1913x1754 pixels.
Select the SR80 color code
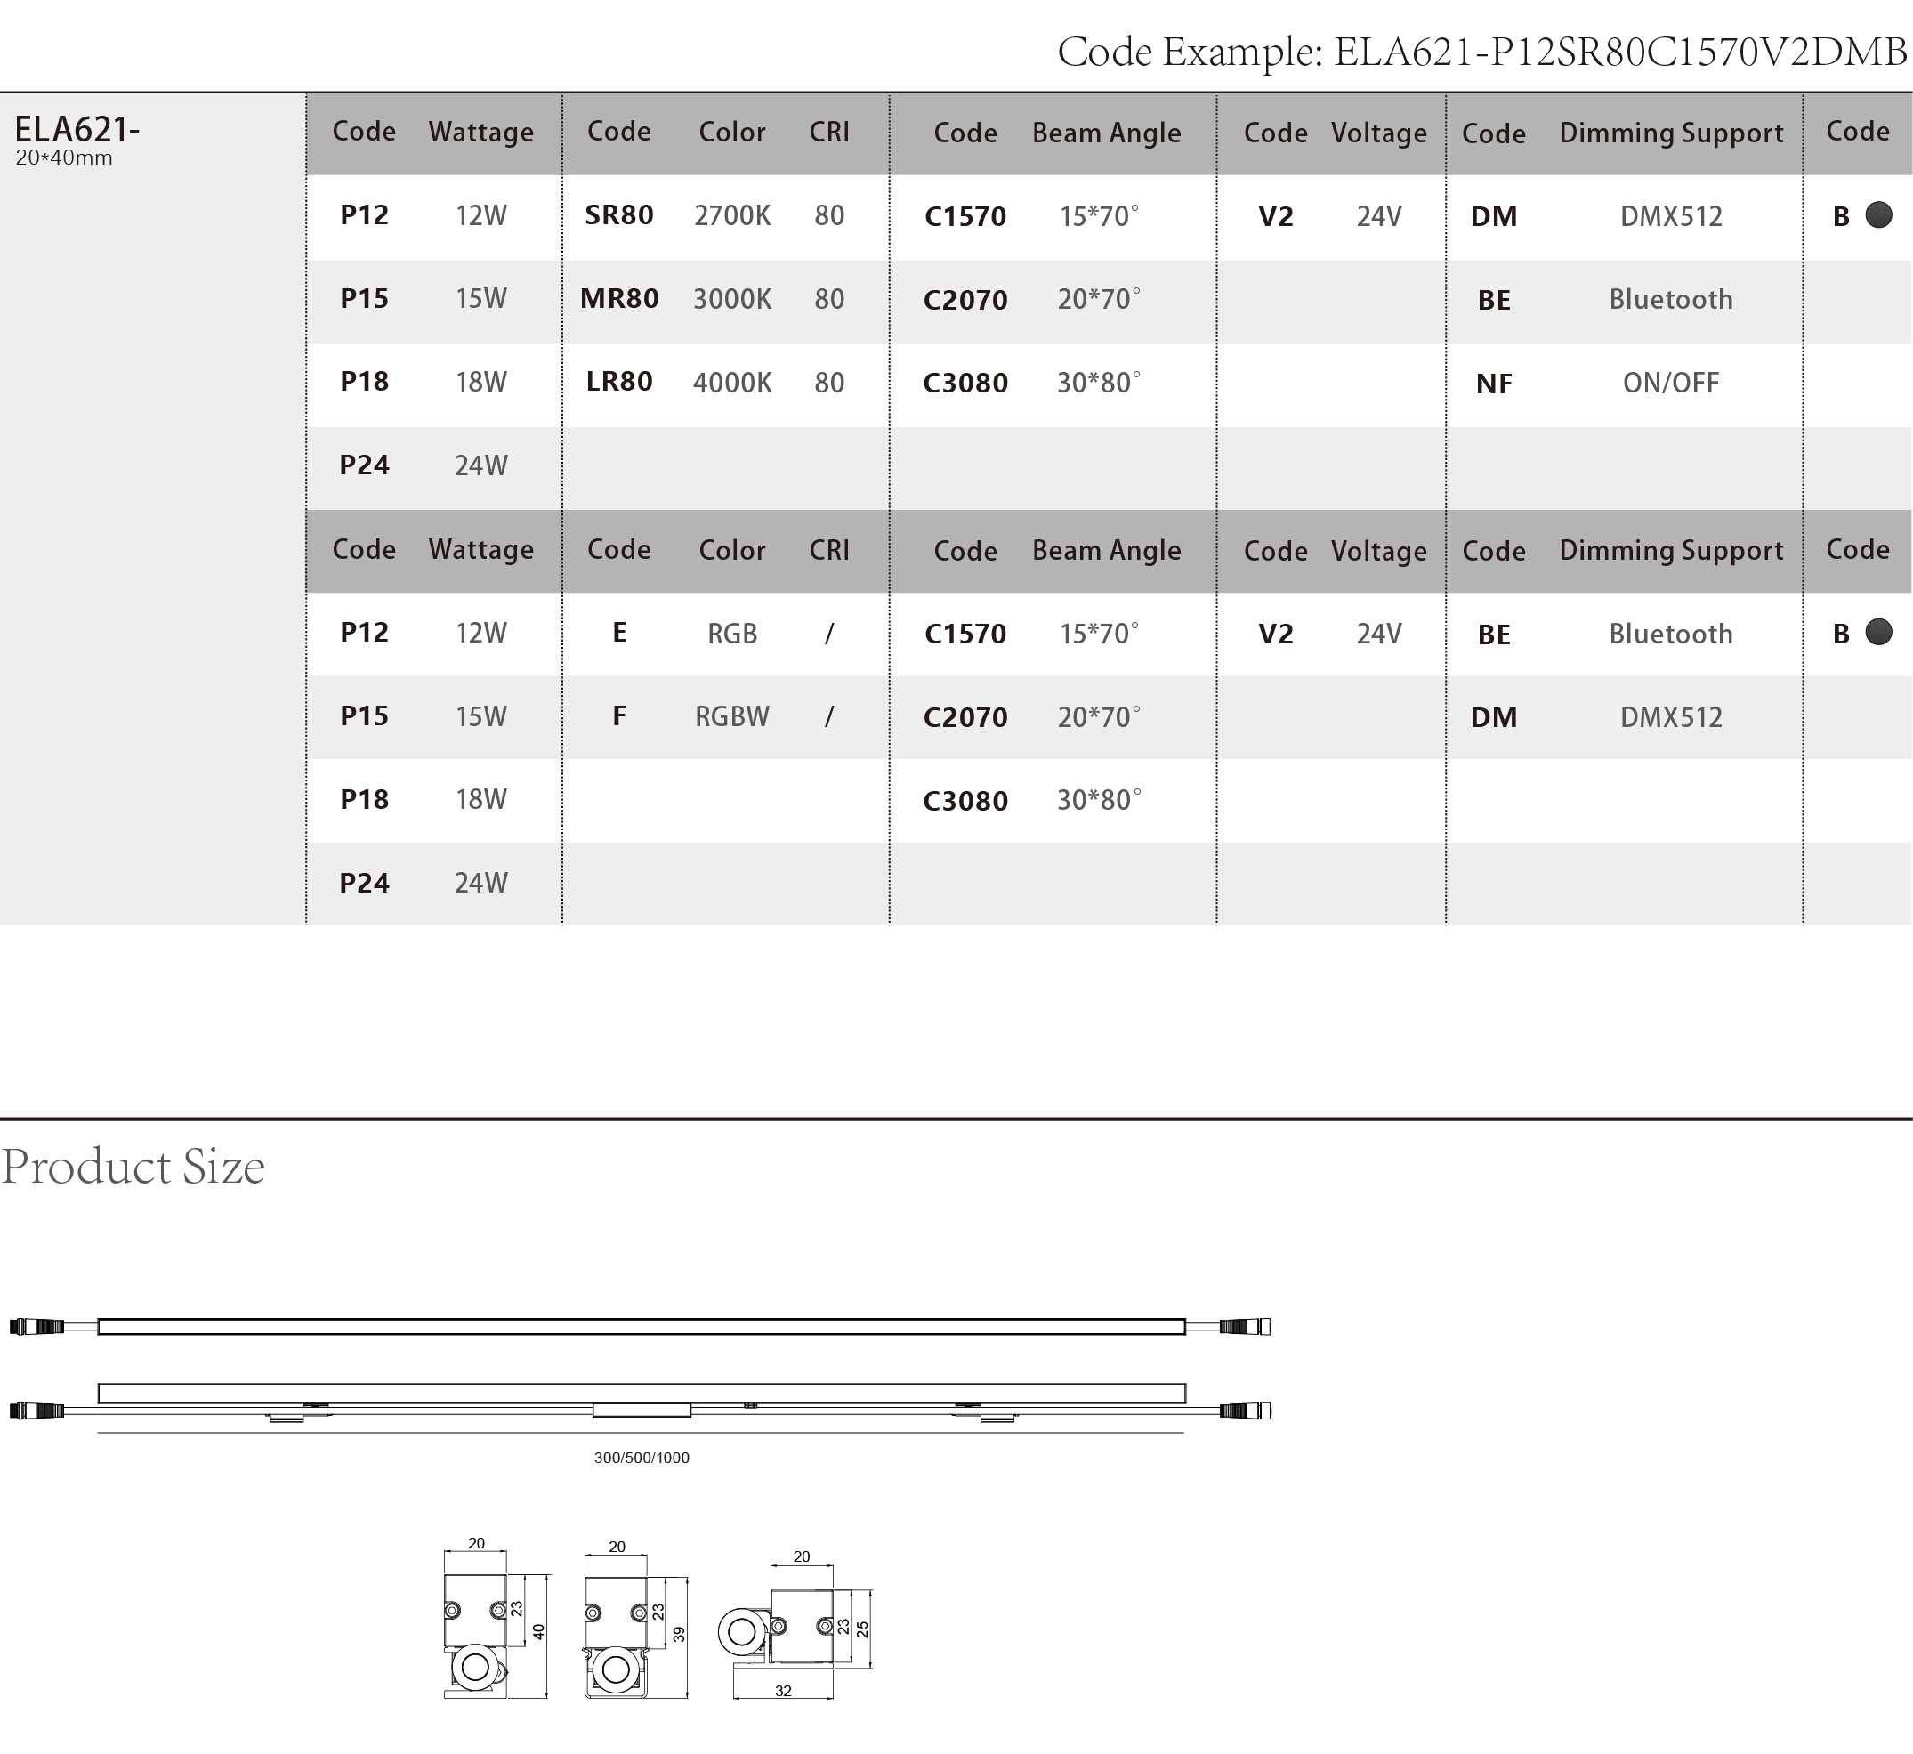point(618,215)
